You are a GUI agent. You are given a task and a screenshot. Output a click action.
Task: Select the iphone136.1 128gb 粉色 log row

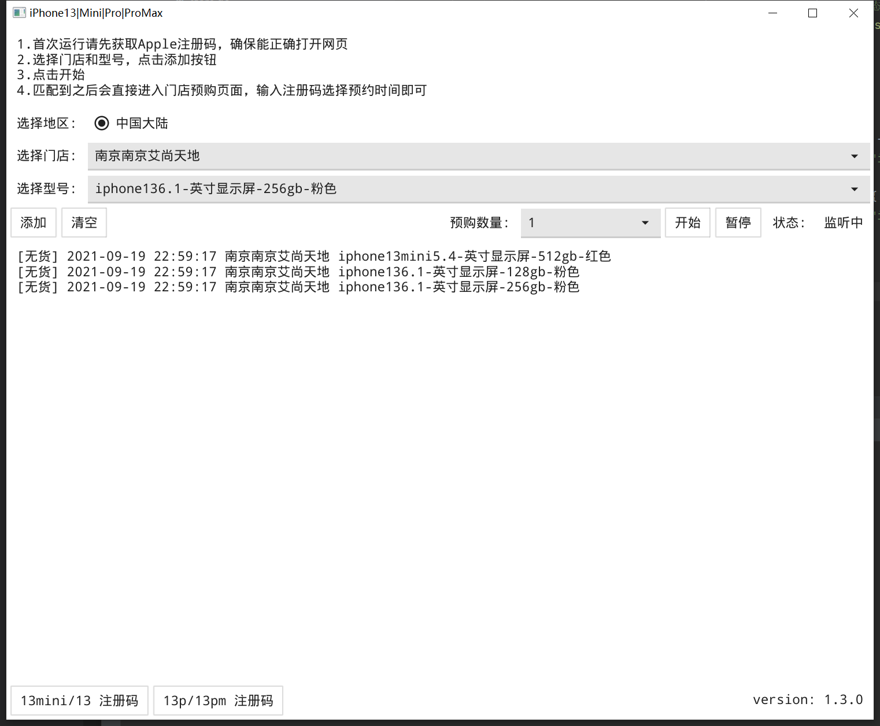[298, 272]
